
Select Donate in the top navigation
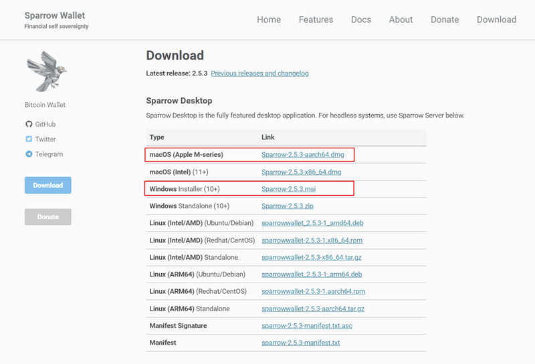(445, 20)
